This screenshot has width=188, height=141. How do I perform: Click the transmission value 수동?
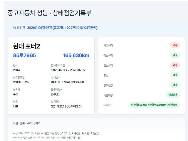click(16, 94)
